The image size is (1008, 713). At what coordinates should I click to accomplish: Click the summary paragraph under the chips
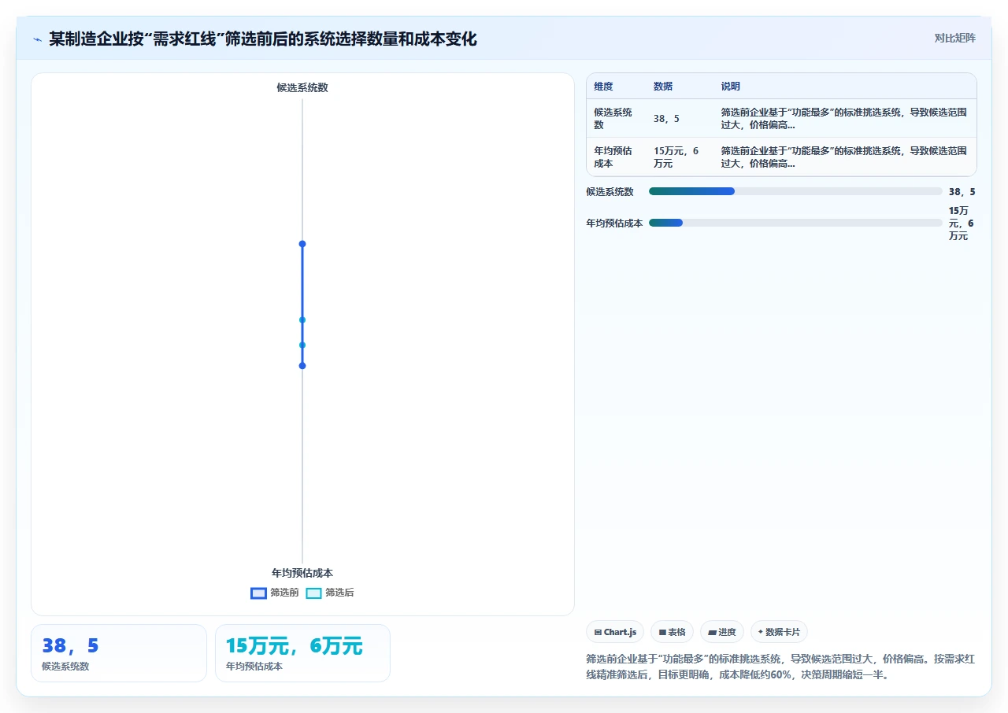(x=780, y=667)
